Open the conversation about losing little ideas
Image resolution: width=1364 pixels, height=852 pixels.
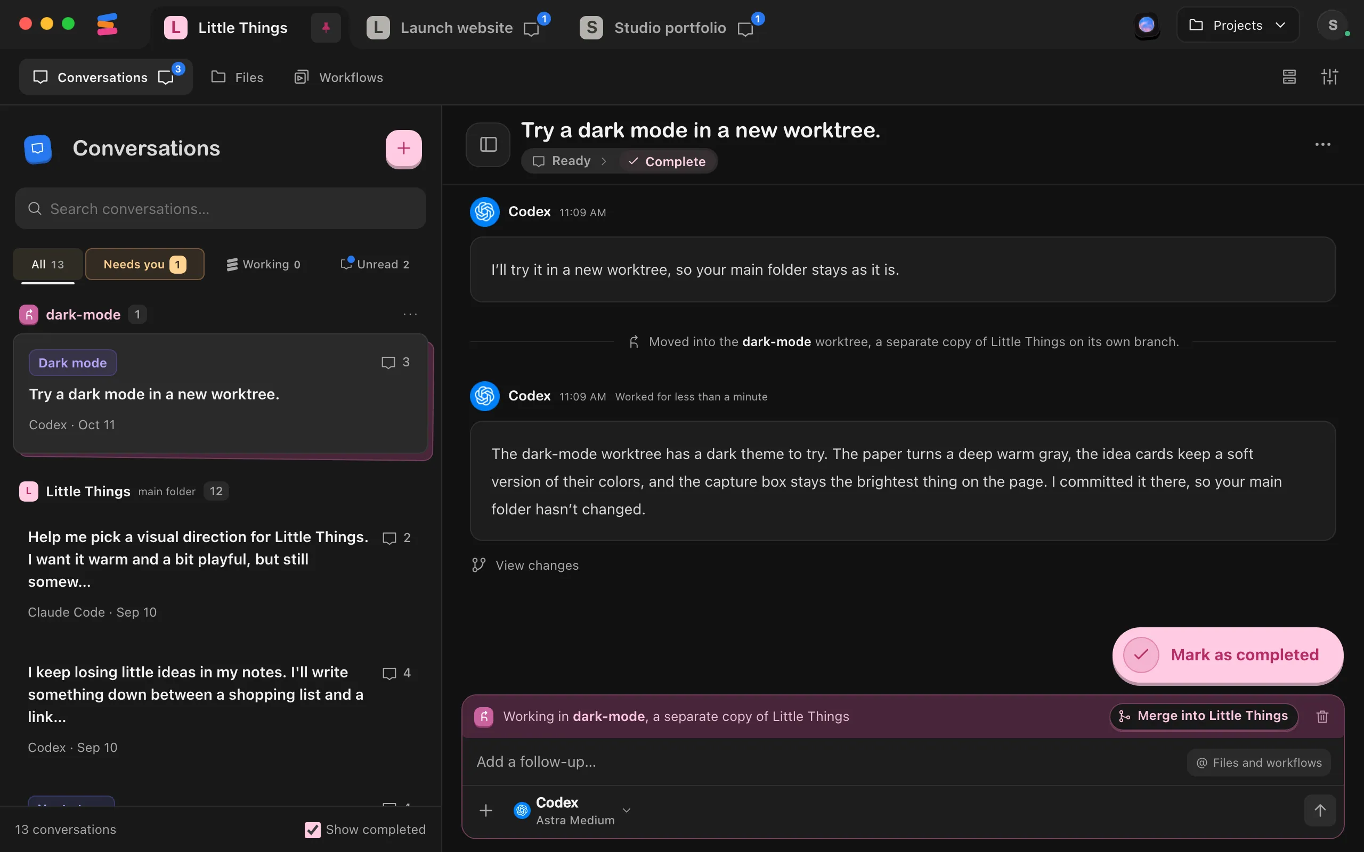[x=221, y=709]
